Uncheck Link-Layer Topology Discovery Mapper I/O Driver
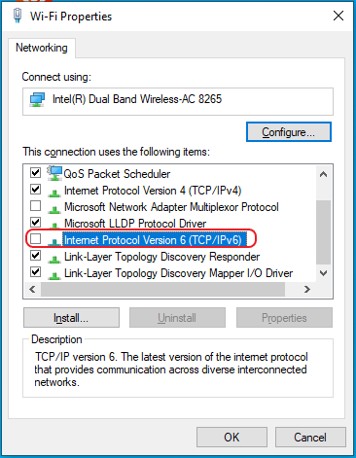This screenshot has height=458, width=356. [x=35, y=271]
